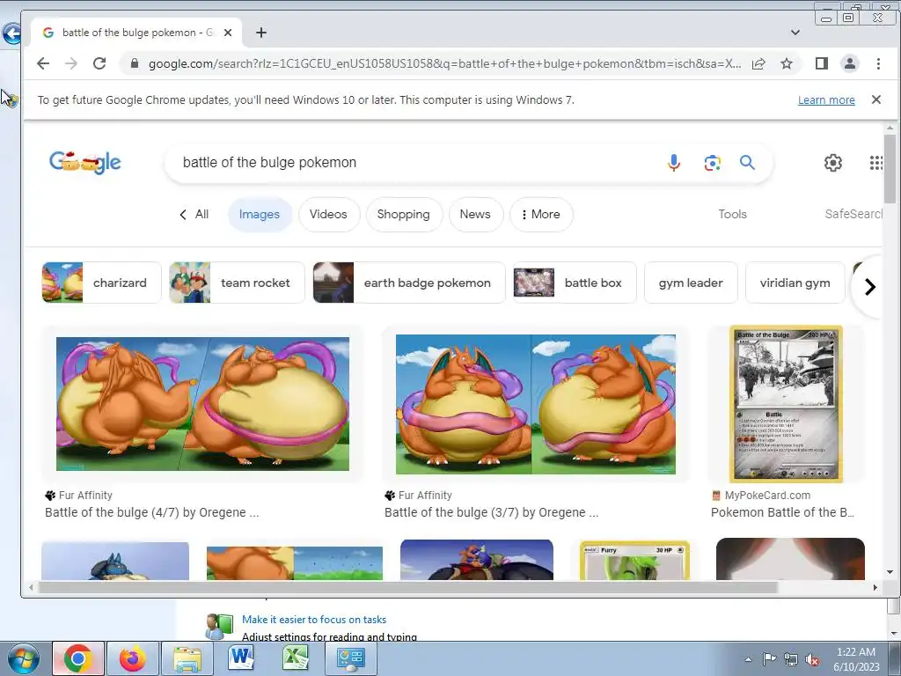Open Google quick settings gear
This screenshot has width=901, height=676.
pyautogui.click(x=833, y=163)
